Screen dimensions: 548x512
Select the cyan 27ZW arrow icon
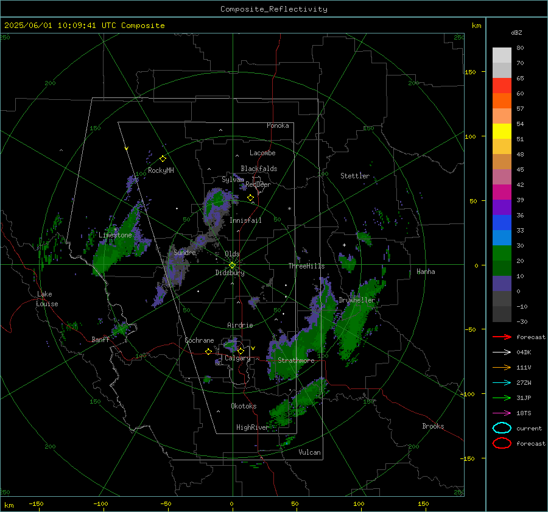click(502, 383)
